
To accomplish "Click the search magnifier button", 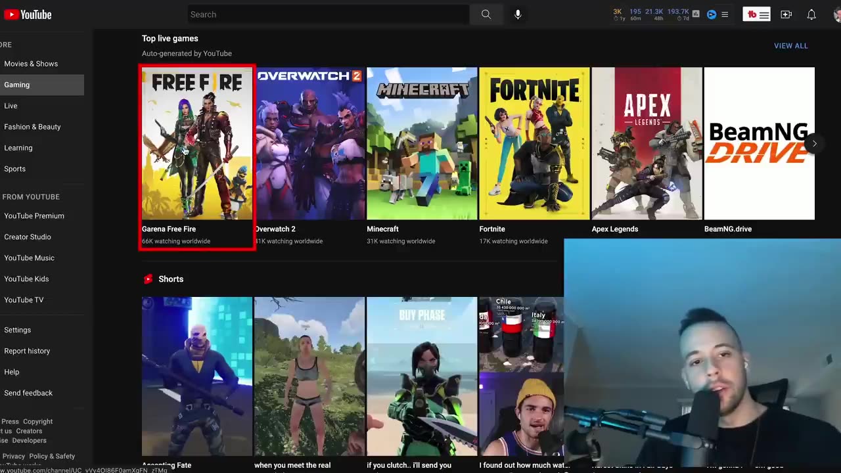I will (x=486, y=14).
